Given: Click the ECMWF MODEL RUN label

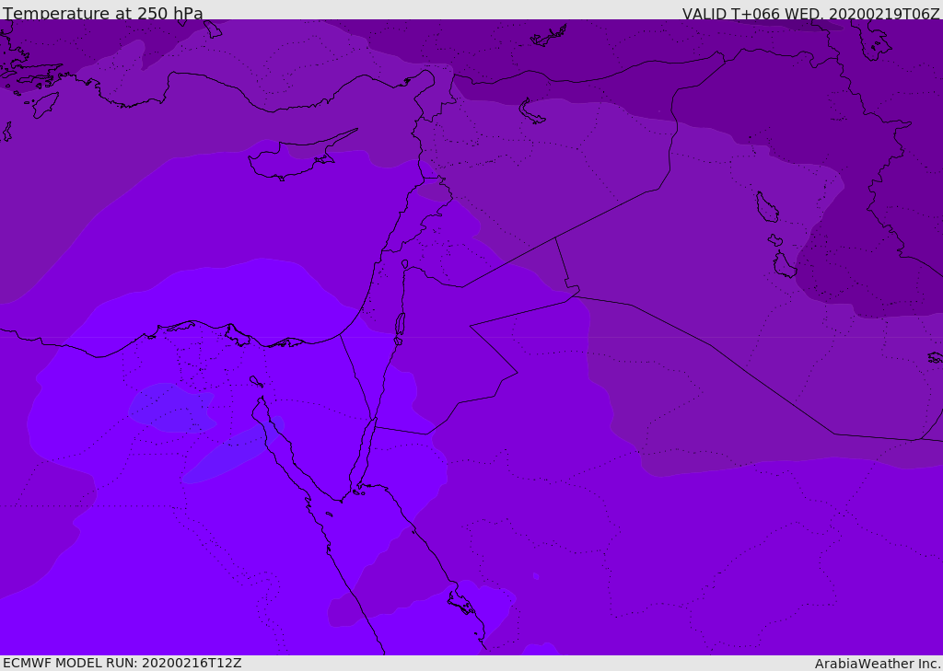Looking at the screenshot, I should click(x=122, y=663).
